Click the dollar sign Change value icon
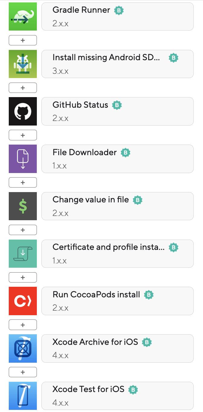Screen dimensions: 203x412 23,206
